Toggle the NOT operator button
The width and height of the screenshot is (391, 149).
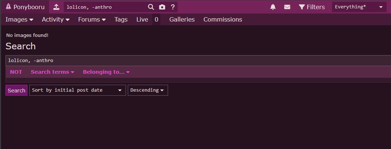pyautogui.click(x=16, y=72)
